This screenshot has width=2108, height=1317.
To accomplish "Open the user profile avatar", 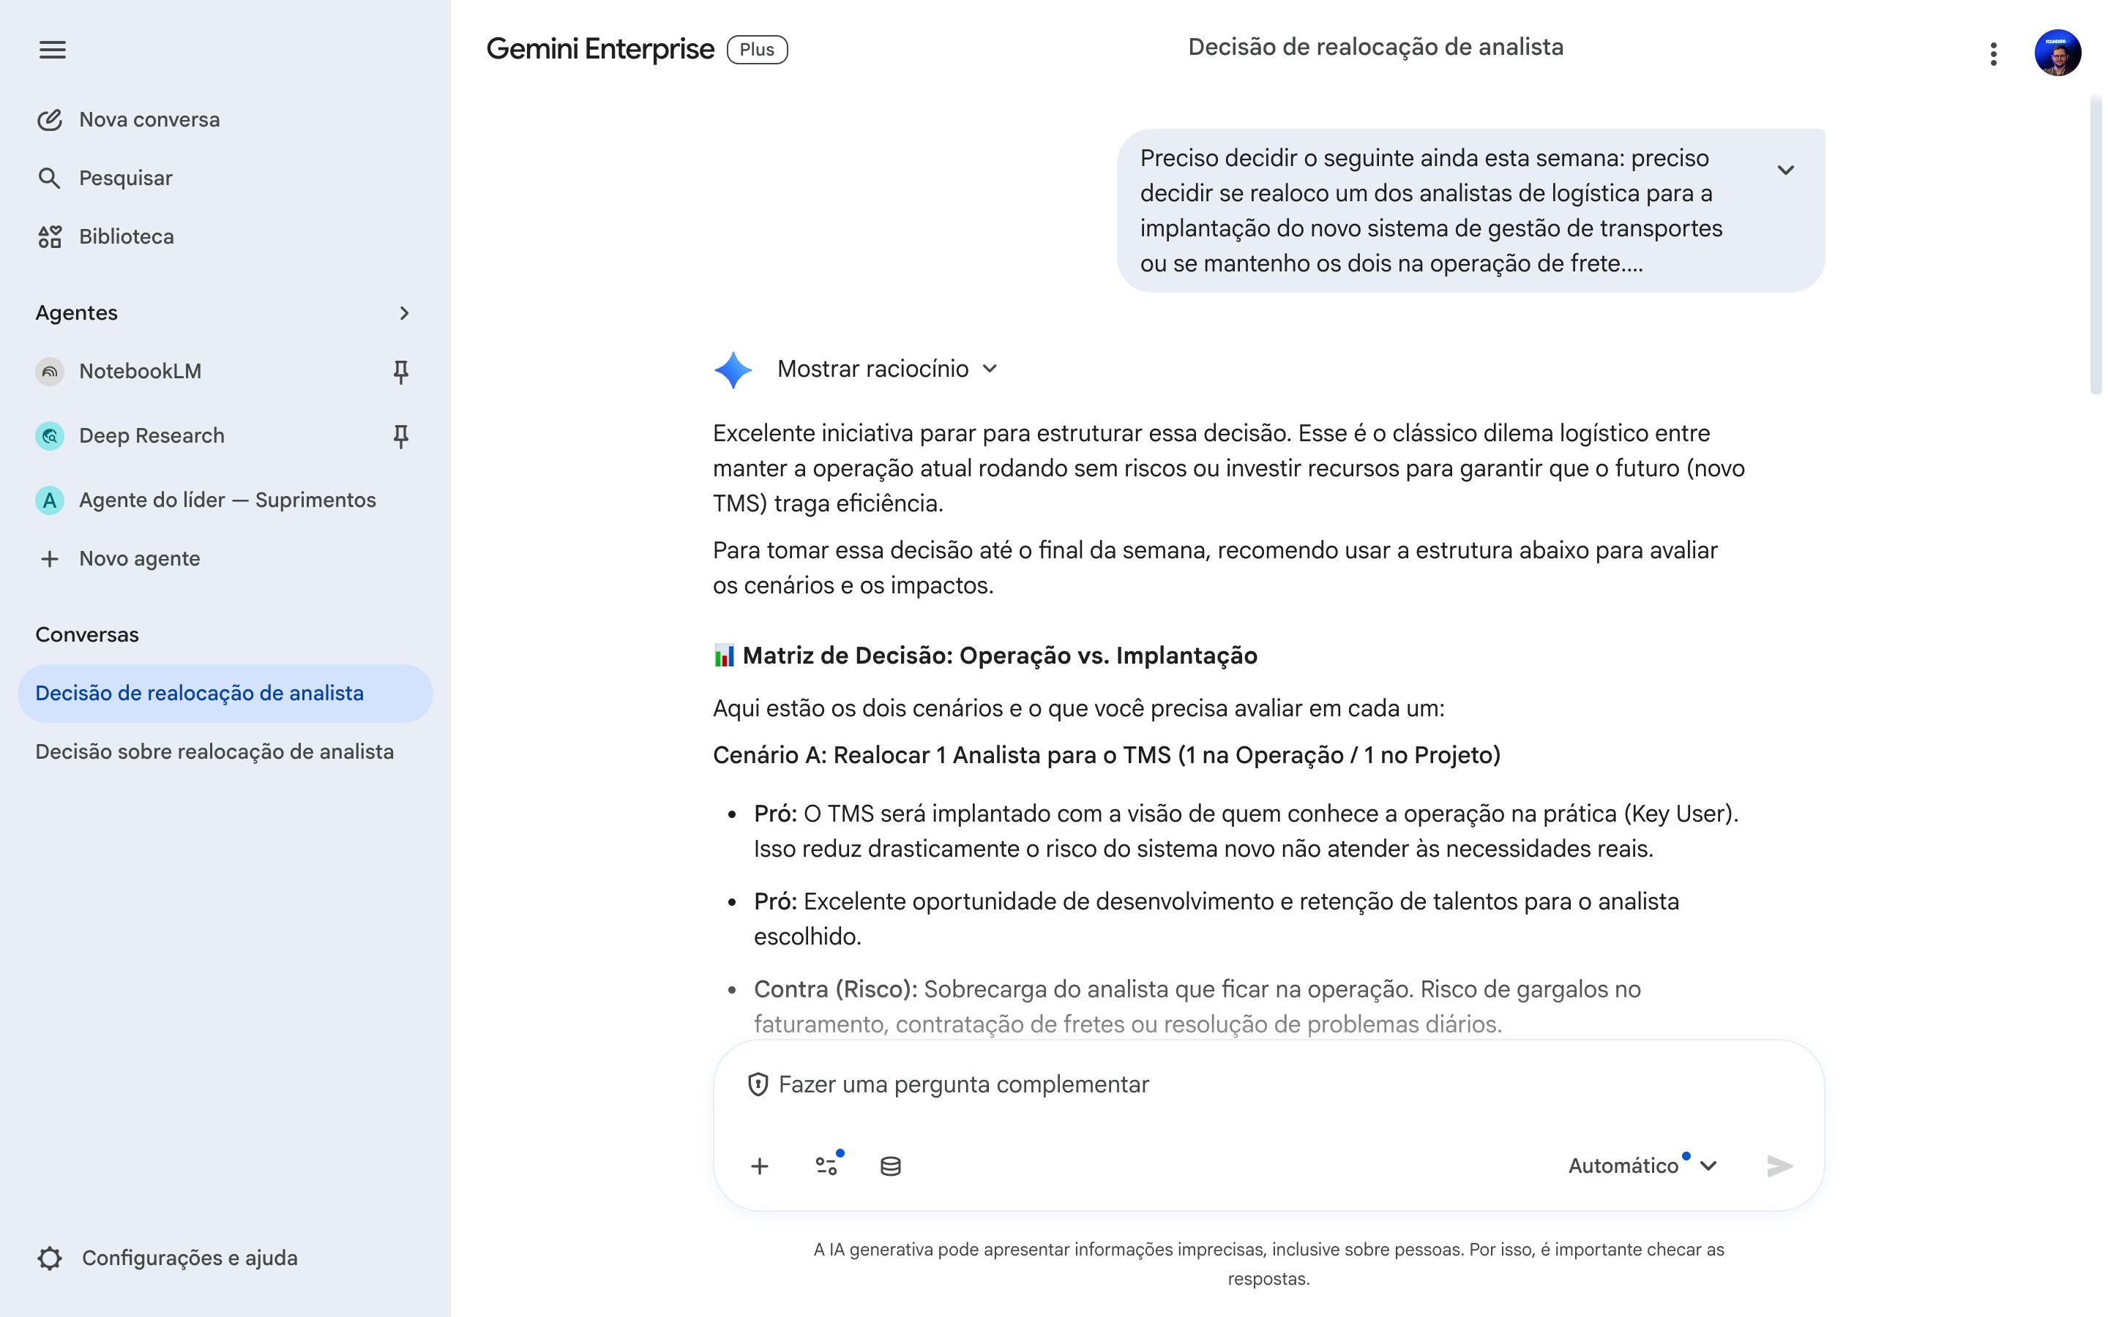I will point(2057,53).
